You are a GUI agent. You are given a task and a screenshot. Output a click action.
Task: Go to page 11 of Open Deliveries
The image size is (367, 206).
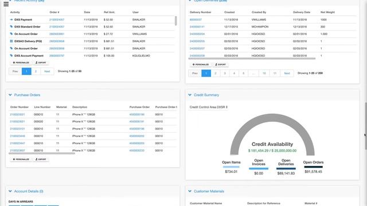275,73
